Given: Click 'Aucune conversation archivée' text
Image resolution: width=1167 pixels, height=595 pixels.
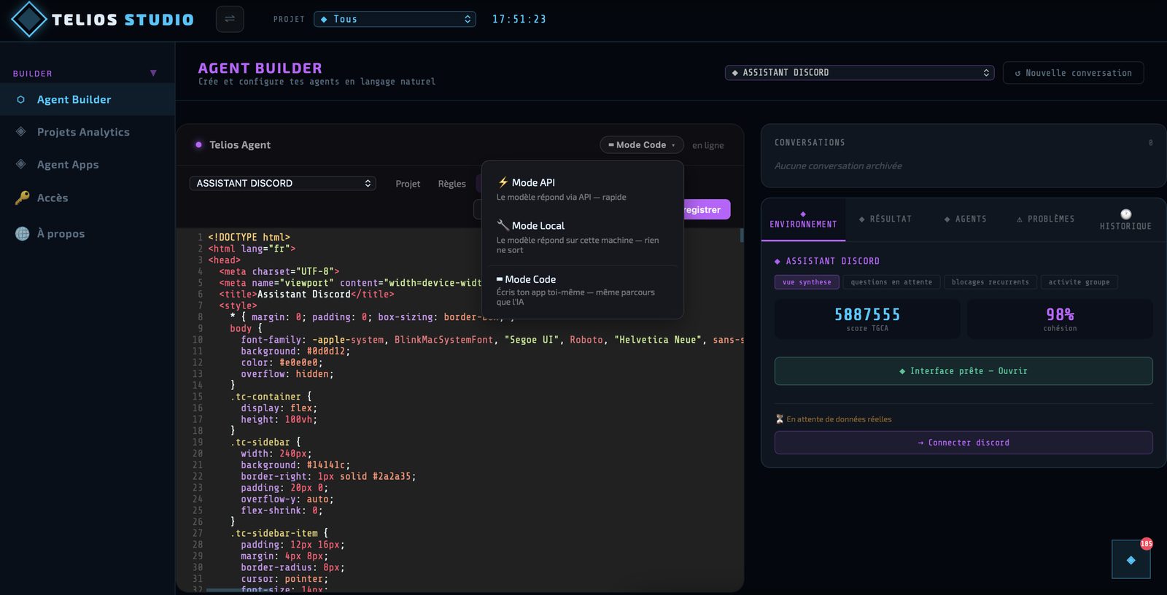Looking at the screenshot, I should [838, 166].
